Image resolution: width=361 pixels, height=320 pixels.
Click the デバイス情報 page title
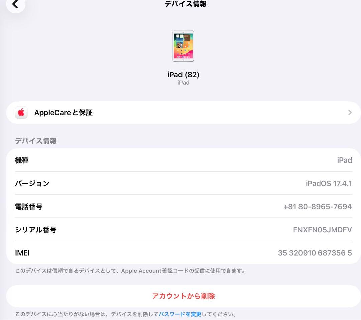pos(186,4)
